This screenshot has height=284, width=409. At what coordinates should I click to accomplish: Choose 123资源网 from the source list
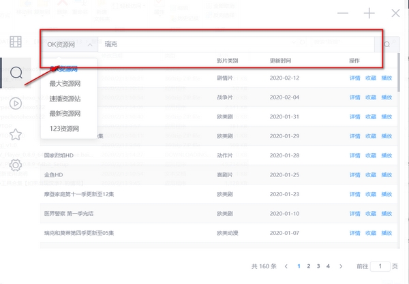[x=64, y=129]
